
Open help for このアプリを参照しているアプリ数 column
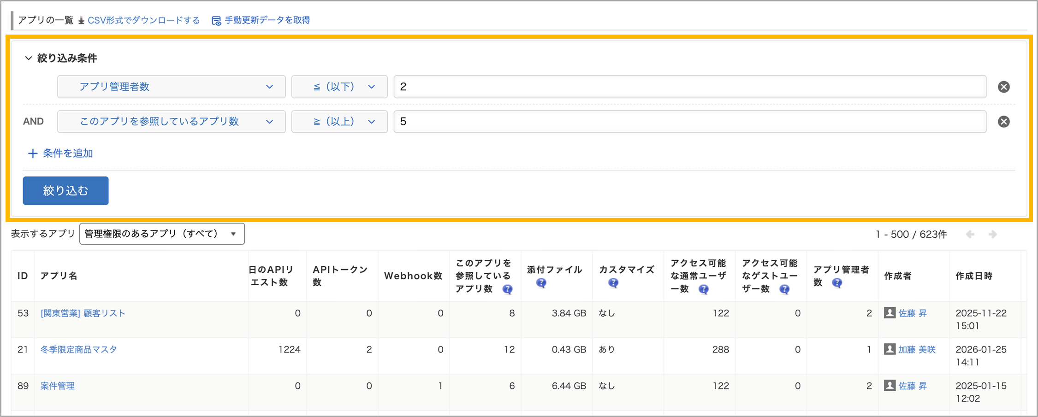(507, 289)
